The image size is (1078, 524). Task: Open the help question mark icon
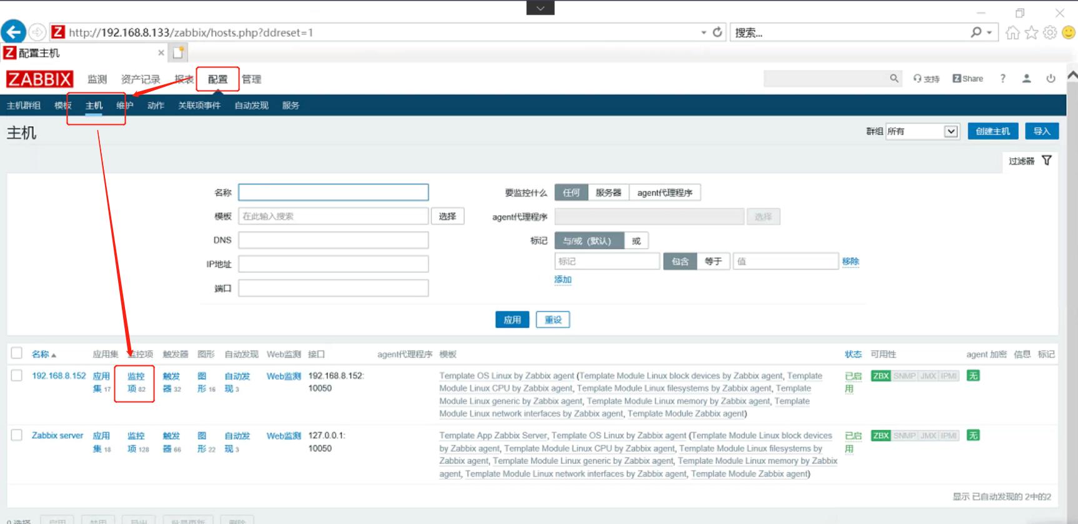click(1003, 78)
